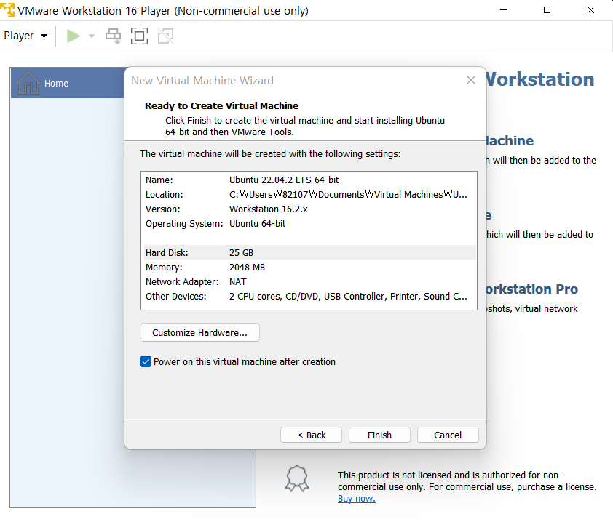Minimize the VMware Player window
Screen dimensions: 613x522
[x=504, y=10]
